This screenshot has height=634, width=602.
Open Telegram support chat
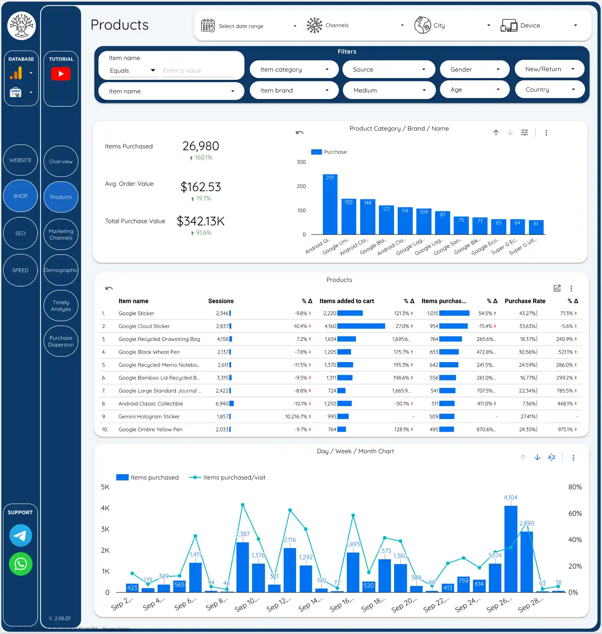click(x=20, y=535)
